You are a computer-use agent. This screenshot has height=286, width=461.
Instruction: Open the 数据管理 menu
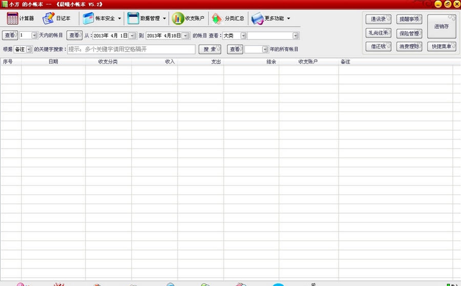pyautogui.click(x=146, y=18)
